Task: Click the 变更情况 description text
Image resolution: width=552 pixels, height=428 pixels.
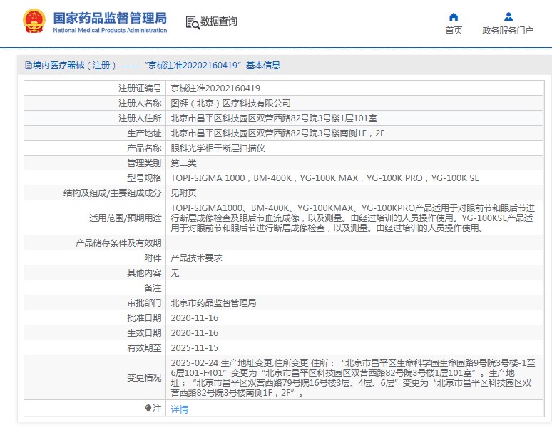Action: [x=357, y=377]
